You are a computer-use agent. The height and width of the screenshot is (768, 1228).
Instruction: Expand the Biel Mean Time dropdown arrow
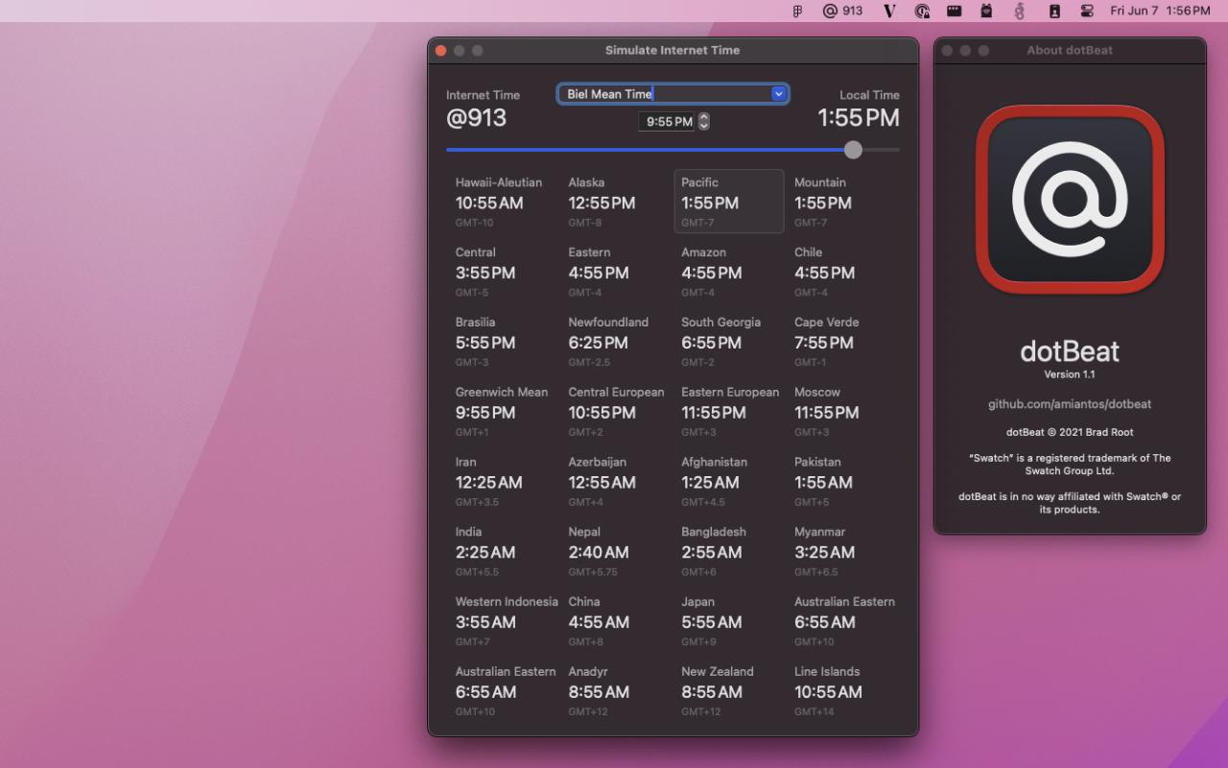779,94
